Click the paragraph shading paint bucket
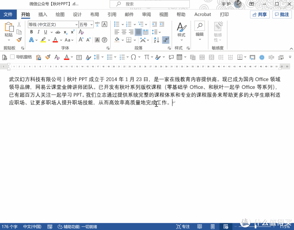 click(117, 40)
